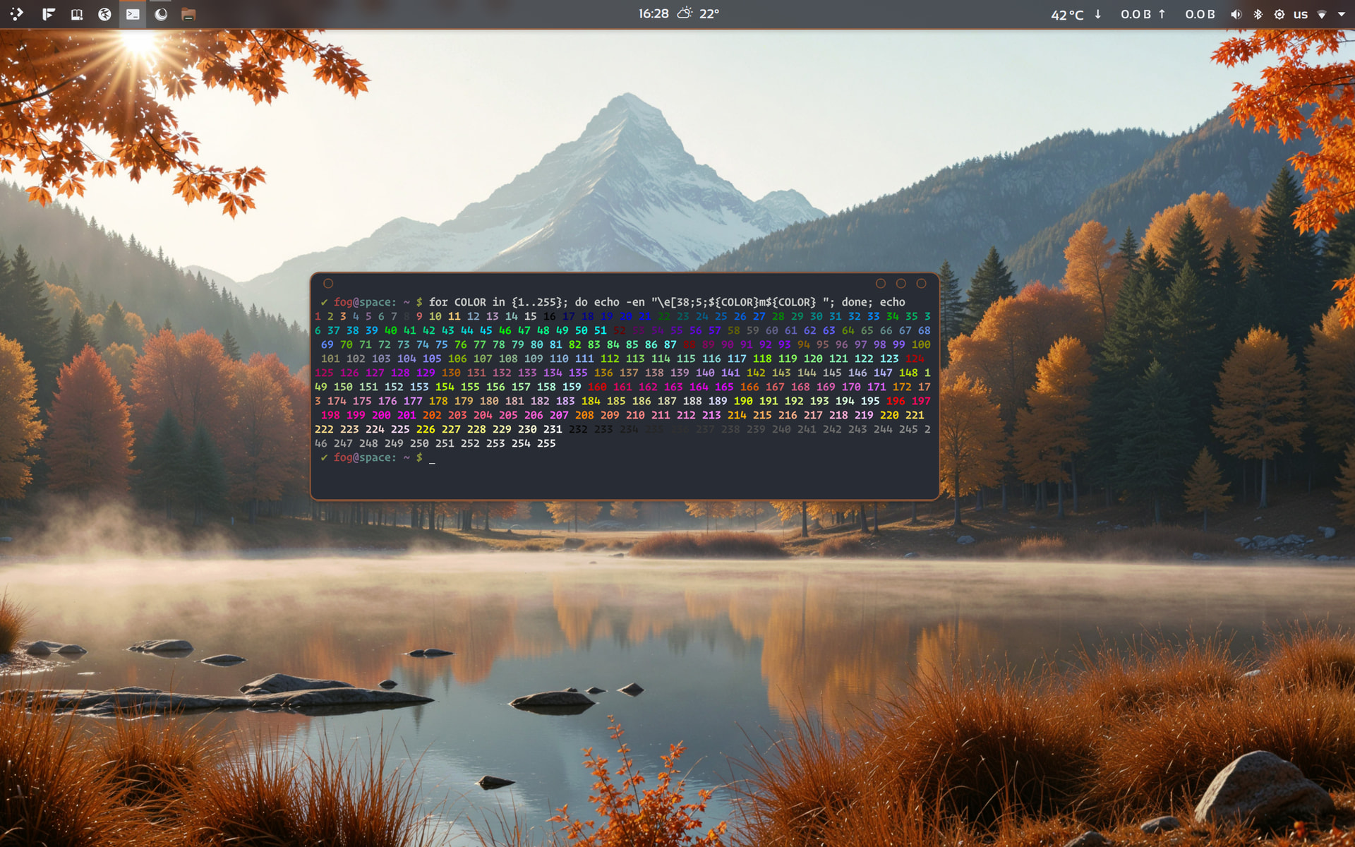The image size is (1355, 847).
Task: Launch the F-shaped play app in panel
Action: 48,14
